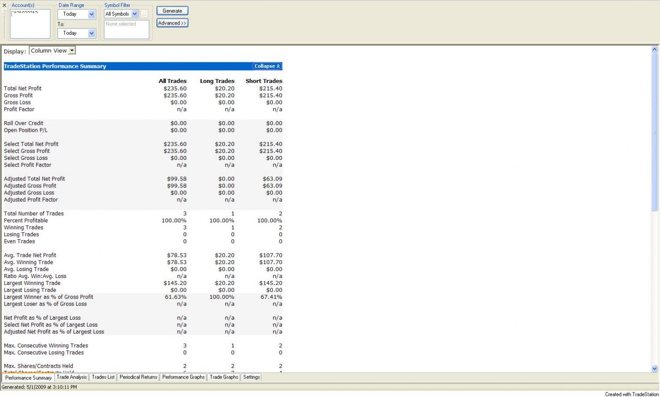
Task: Click the 'Short Trades' column header
Action: (264, 81)
